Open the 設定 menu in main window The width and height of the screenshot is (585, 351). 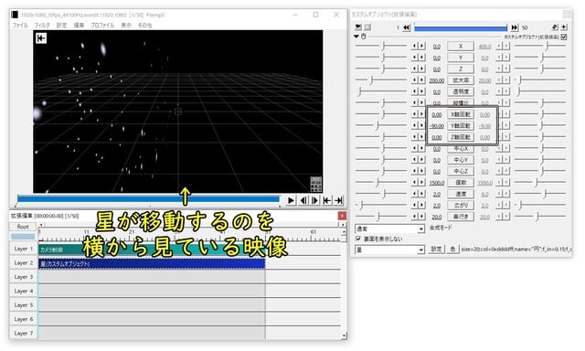(61, 25)
